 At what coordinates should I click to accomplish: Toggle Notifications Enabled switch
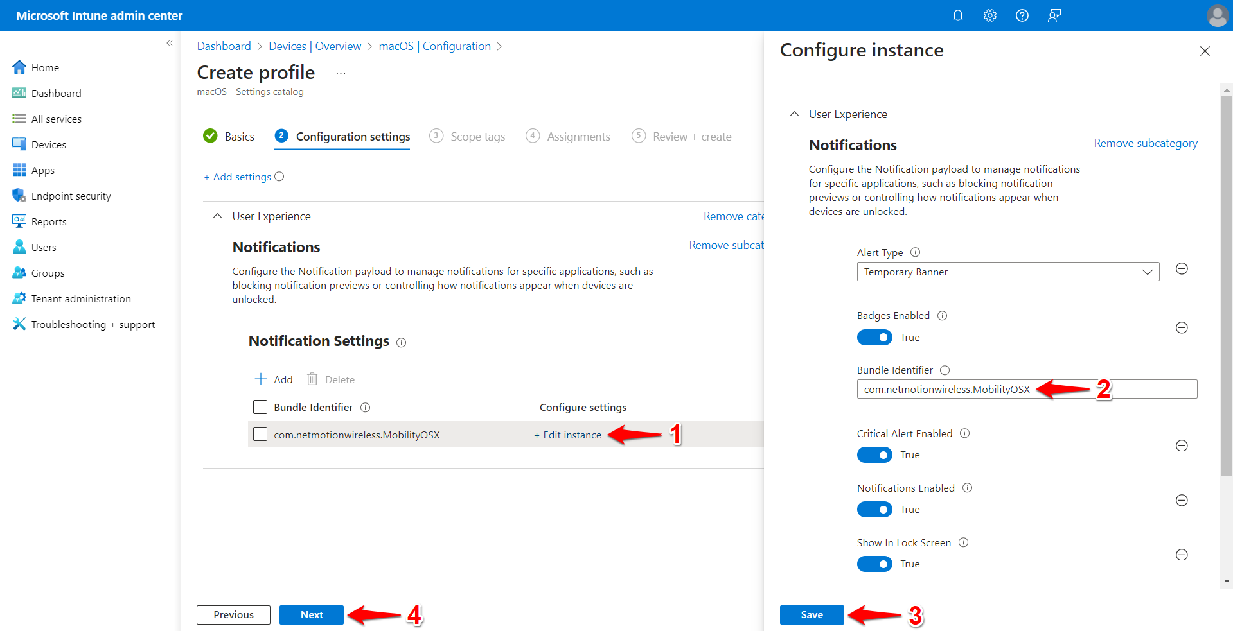tap(874, 509)
